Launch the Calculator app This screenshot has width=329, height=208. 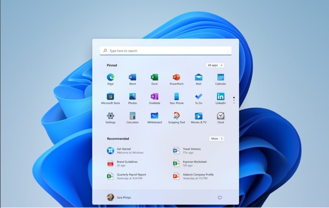(x=132, y=118)
